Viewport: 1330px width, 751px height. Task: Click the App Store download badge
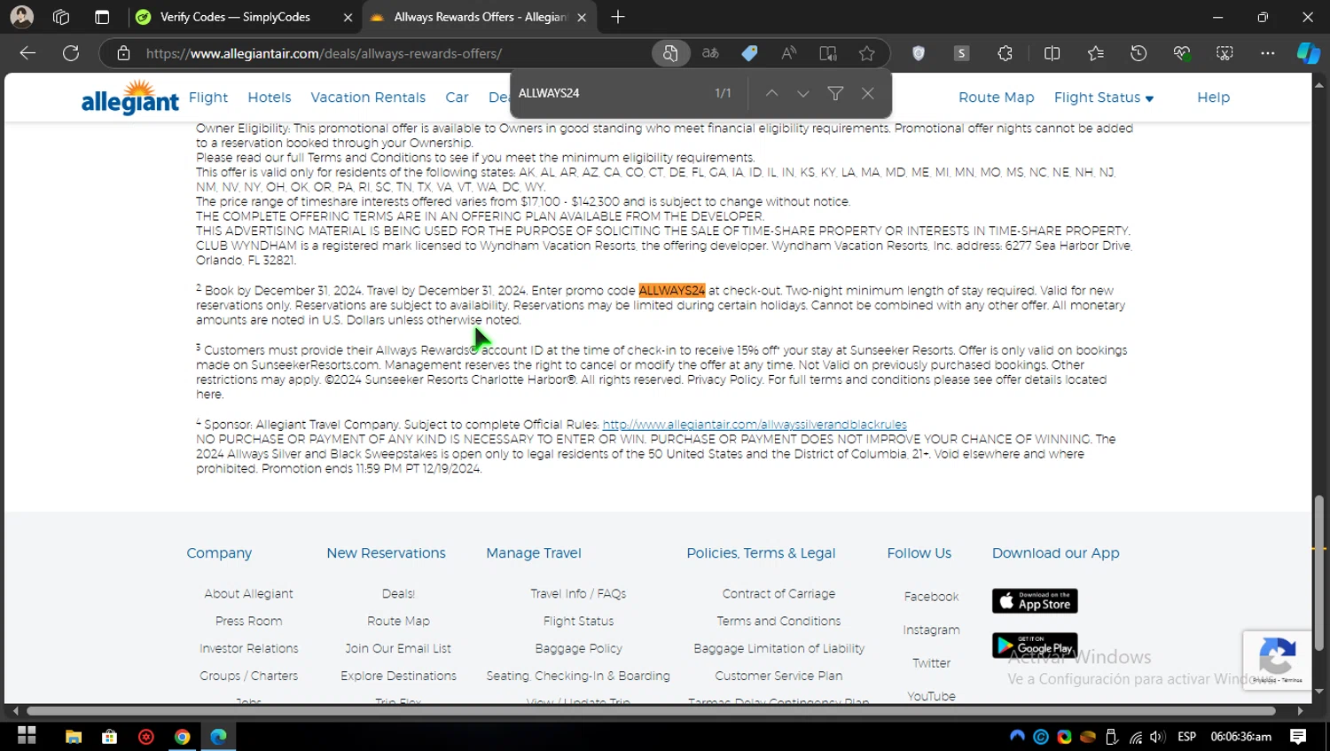coord(1035,601)
